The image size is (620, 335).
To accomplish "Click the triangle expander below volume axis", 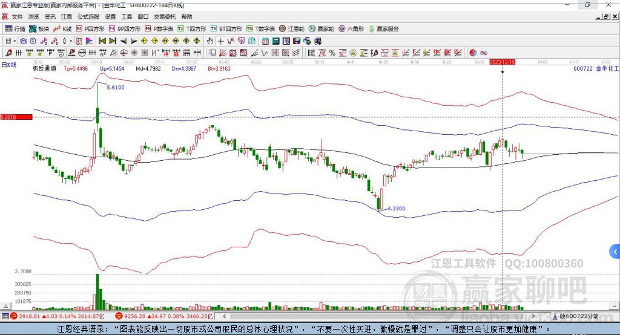I will [x=5, y=306].
